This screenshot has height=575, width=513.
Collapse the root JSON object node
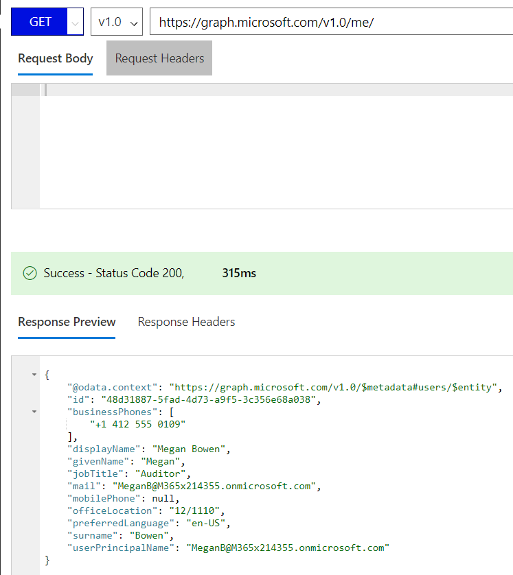[x=34, y=375]
